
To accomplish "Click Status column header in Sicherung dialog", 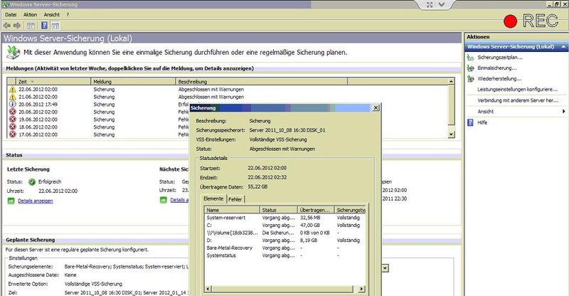I will click(x=279, y=210).
